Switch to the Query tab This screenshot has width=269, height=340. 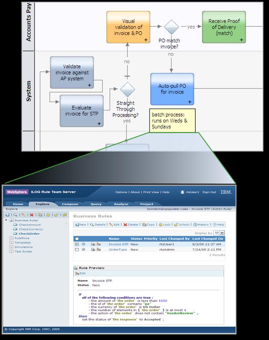(96, 204)
